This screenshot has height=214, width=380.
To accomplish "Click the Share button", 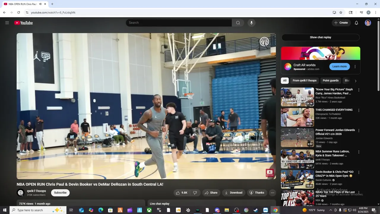I will (211, 193).
